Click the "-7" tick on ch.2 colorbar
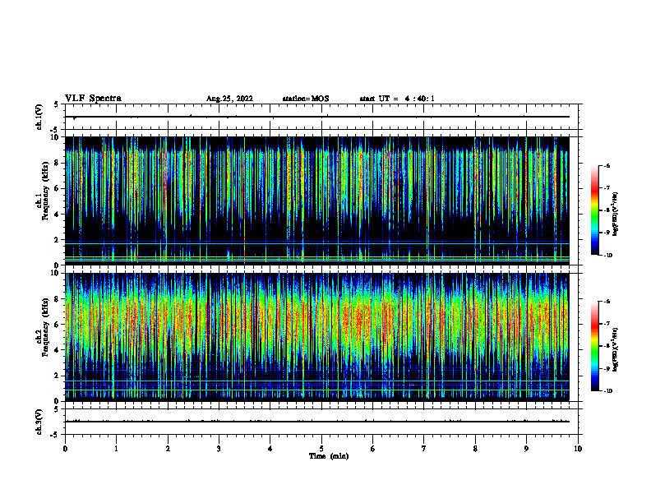Viewport: 651px width, 503px height. coord(607,324)
